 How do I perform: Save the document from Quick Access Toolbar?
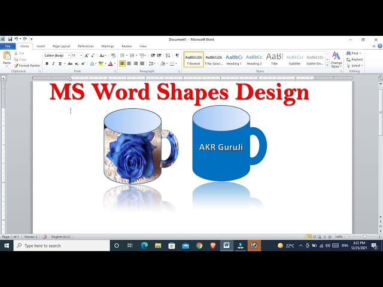pos(10,39)
